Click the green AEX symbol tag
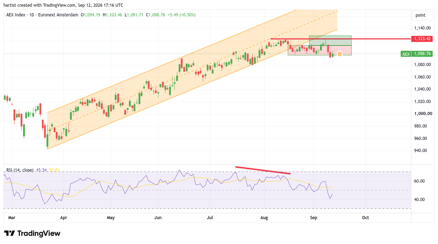The height and width of the screenshot is (244, 438). tap(406, 54)
